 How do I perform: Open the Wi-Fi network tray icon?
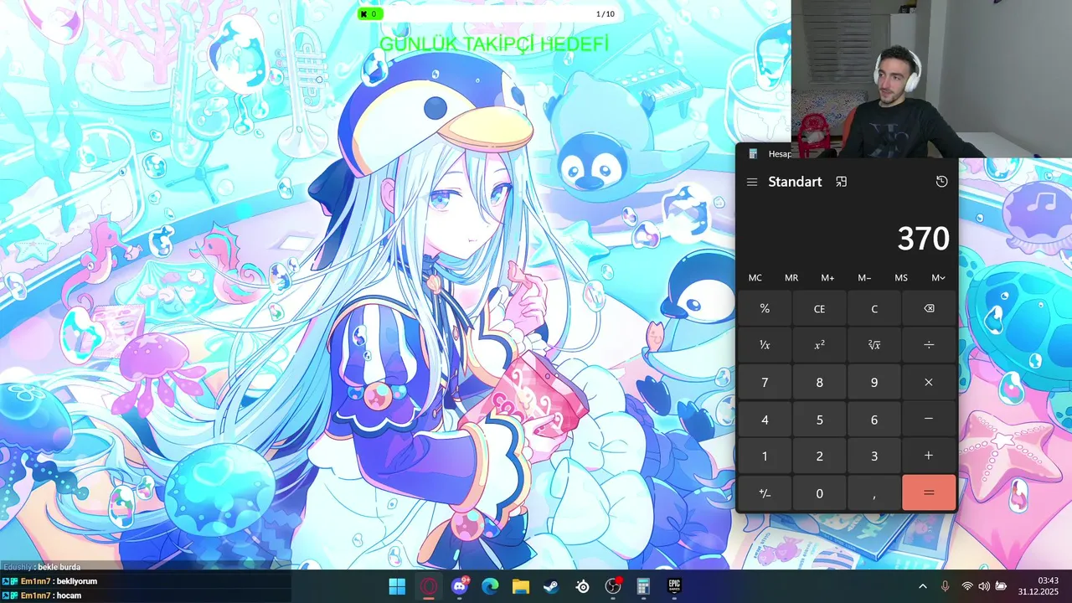(x=967, y=586)
